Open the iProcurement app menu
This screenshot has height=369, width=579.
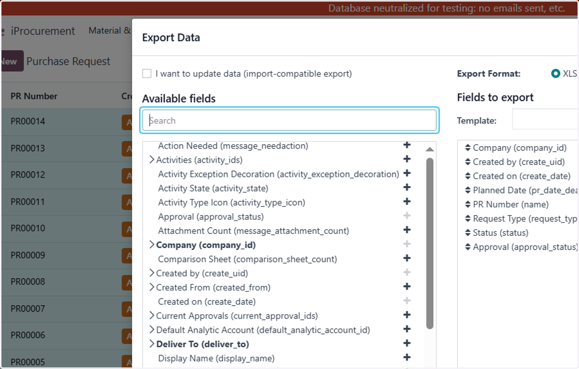pos(42,31)
